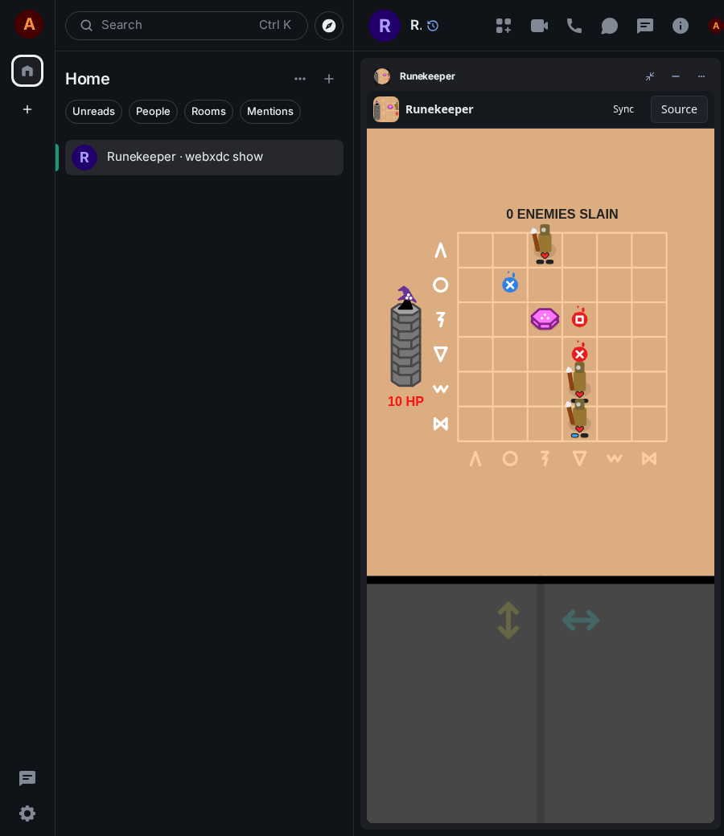Open the threads panel icon in header
The width and height of the screenshot is (724, 836).
[x=645, y=26]
